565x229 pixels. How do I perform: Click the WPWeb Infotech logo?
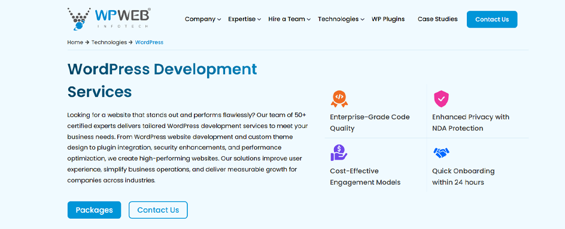coord(109,19)
